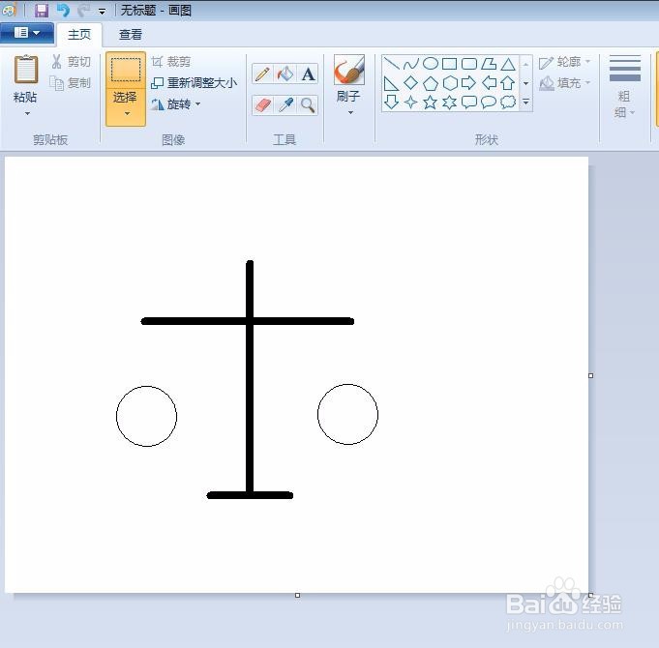Viewport: 659px width, 648px height.
Task: Choose the Rounded rectangle shape
Action: pos(469,64)
